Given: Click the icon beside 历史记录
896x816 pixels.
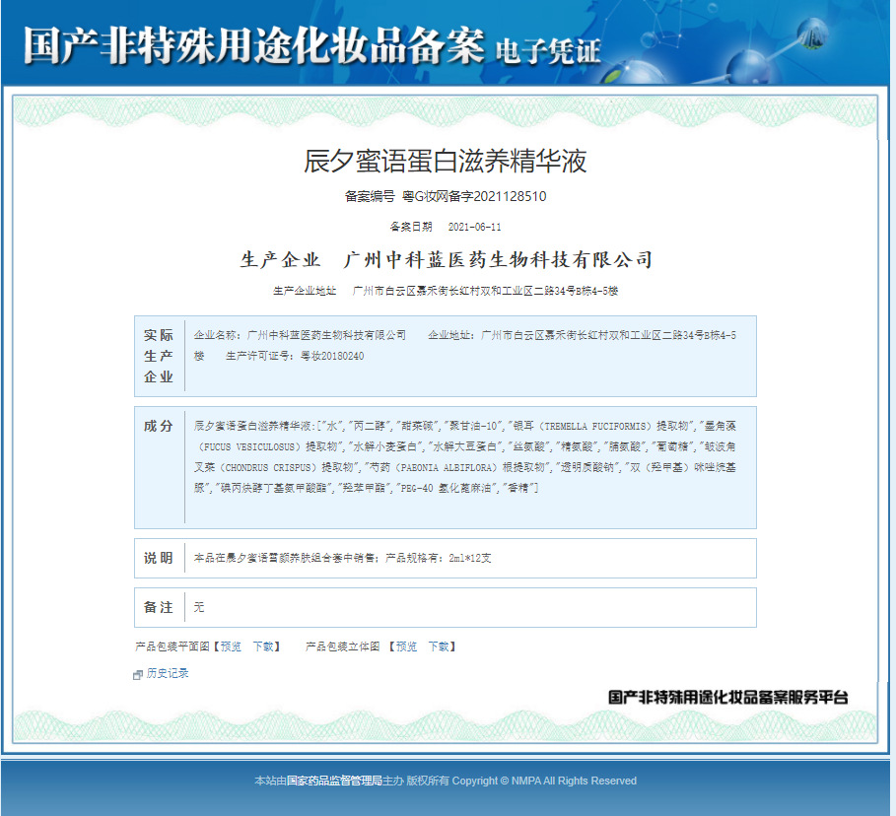Looking at the screenshot, I should pos(137,675).
